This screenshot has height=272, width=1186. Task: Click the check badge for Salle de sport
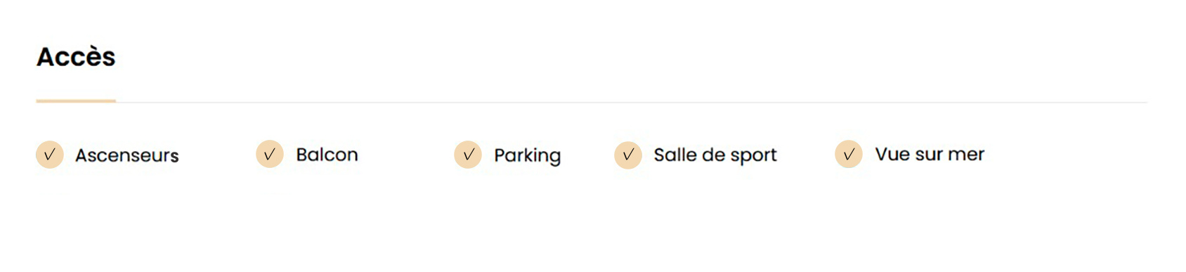tap(628, 155)
